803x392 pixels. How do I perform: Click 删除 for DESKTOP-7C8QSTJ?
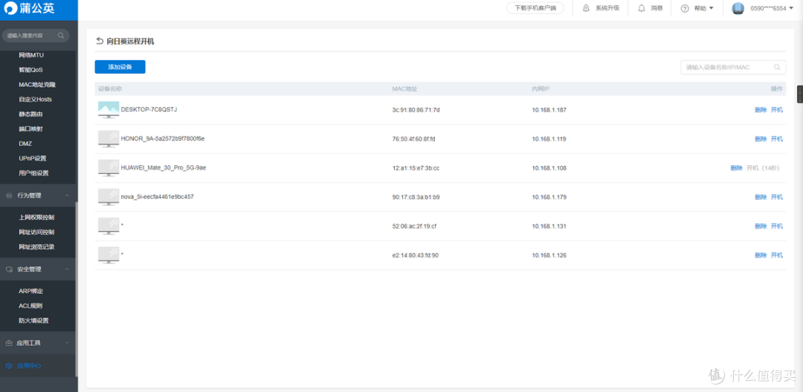point(761,109)
